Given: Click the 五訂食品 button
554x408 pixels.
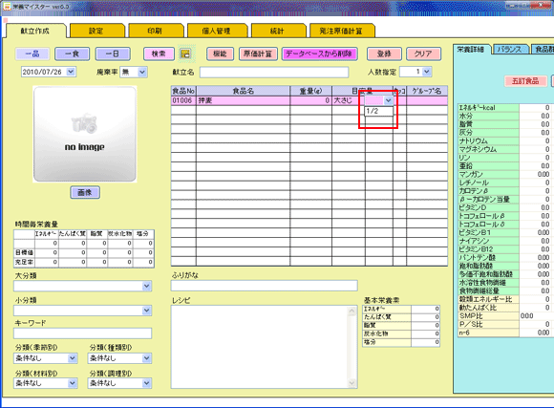Looking at the screenshot, I should 525,81.
